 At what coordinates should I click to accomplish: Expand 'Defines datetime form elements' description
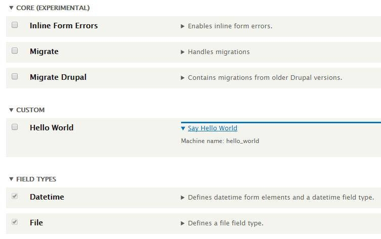point(280,197)
